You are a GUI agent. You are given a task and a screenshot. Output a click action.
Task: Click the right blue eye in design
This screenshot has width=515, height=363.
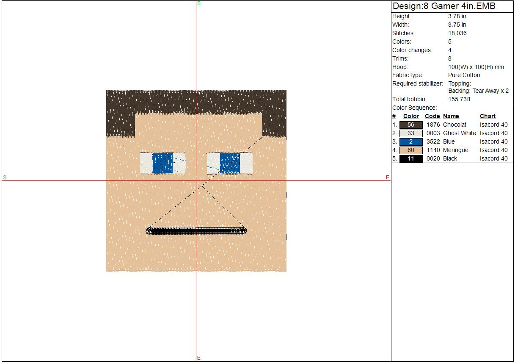[x=230, y=163]
